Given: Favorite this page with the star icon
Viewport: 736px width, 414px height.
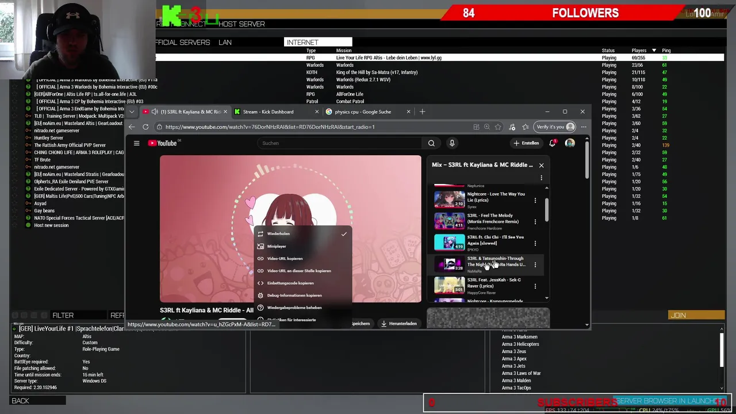Looking at the screenshot, I should pyautogui.click(x=498, y=127).
